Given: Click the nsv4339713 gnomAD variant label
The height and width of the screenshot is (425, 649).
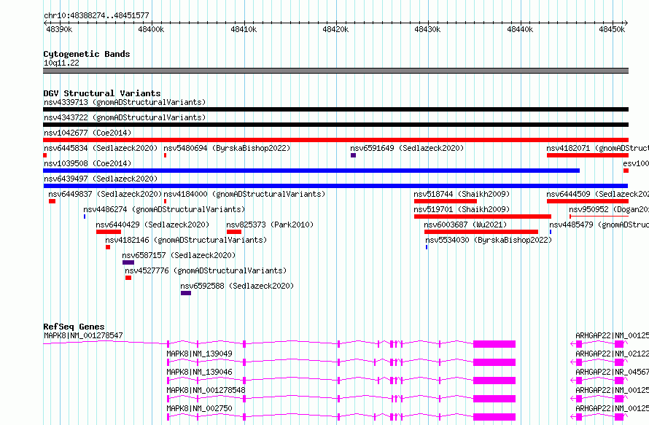Looking at the screenshot, I should coord(125,102).
